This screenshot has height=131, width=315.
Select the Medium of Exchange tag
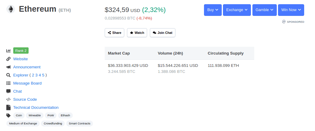point(23,124)
